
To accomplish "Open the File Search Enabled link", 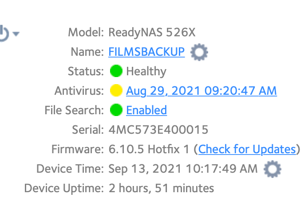I will coord(146,110).
